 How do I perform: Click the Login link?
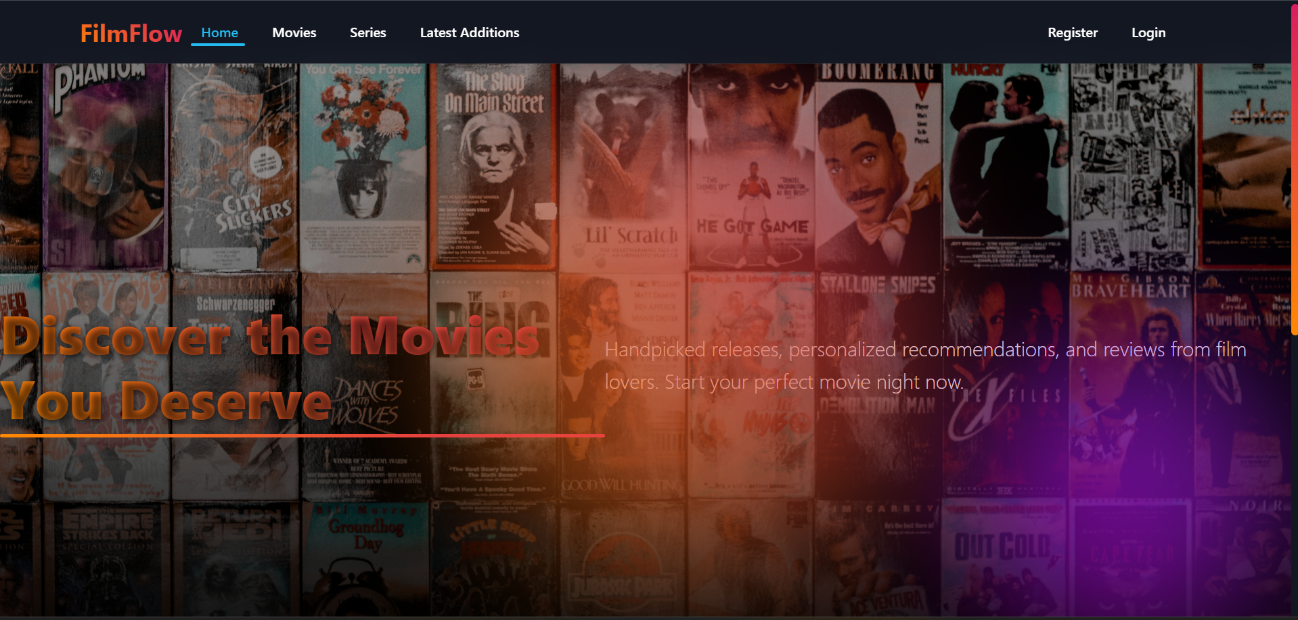click(1148, 33)
